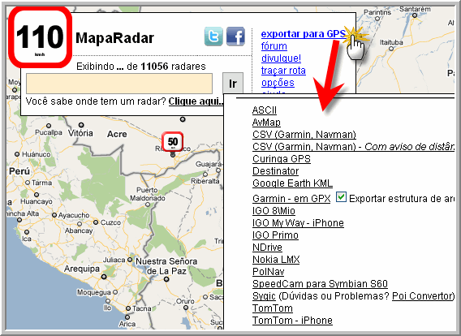
Task: Click the Ayacucho label on map
Action: [x=74, y=215]
